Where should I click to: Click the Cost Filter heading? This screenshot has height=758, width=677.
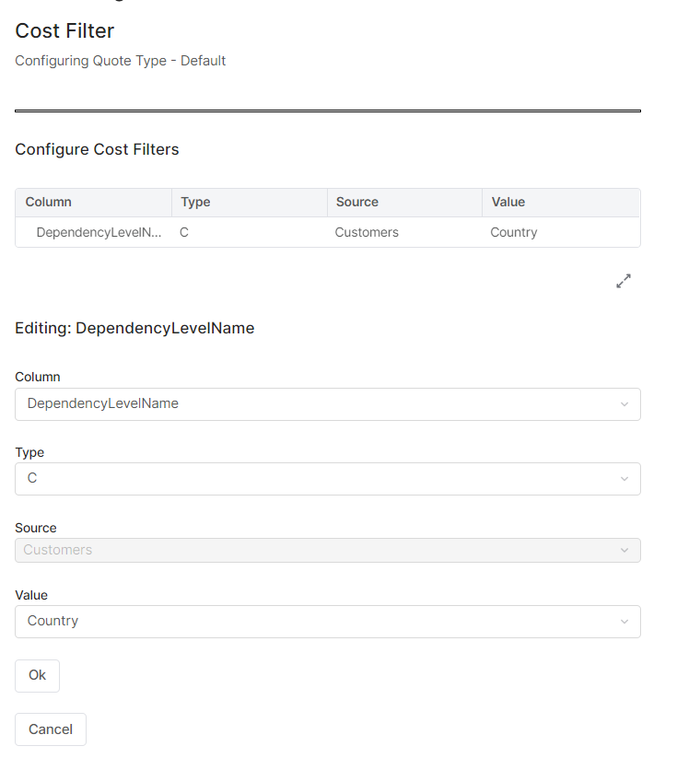pyautogui.click(x=64, y=31)
